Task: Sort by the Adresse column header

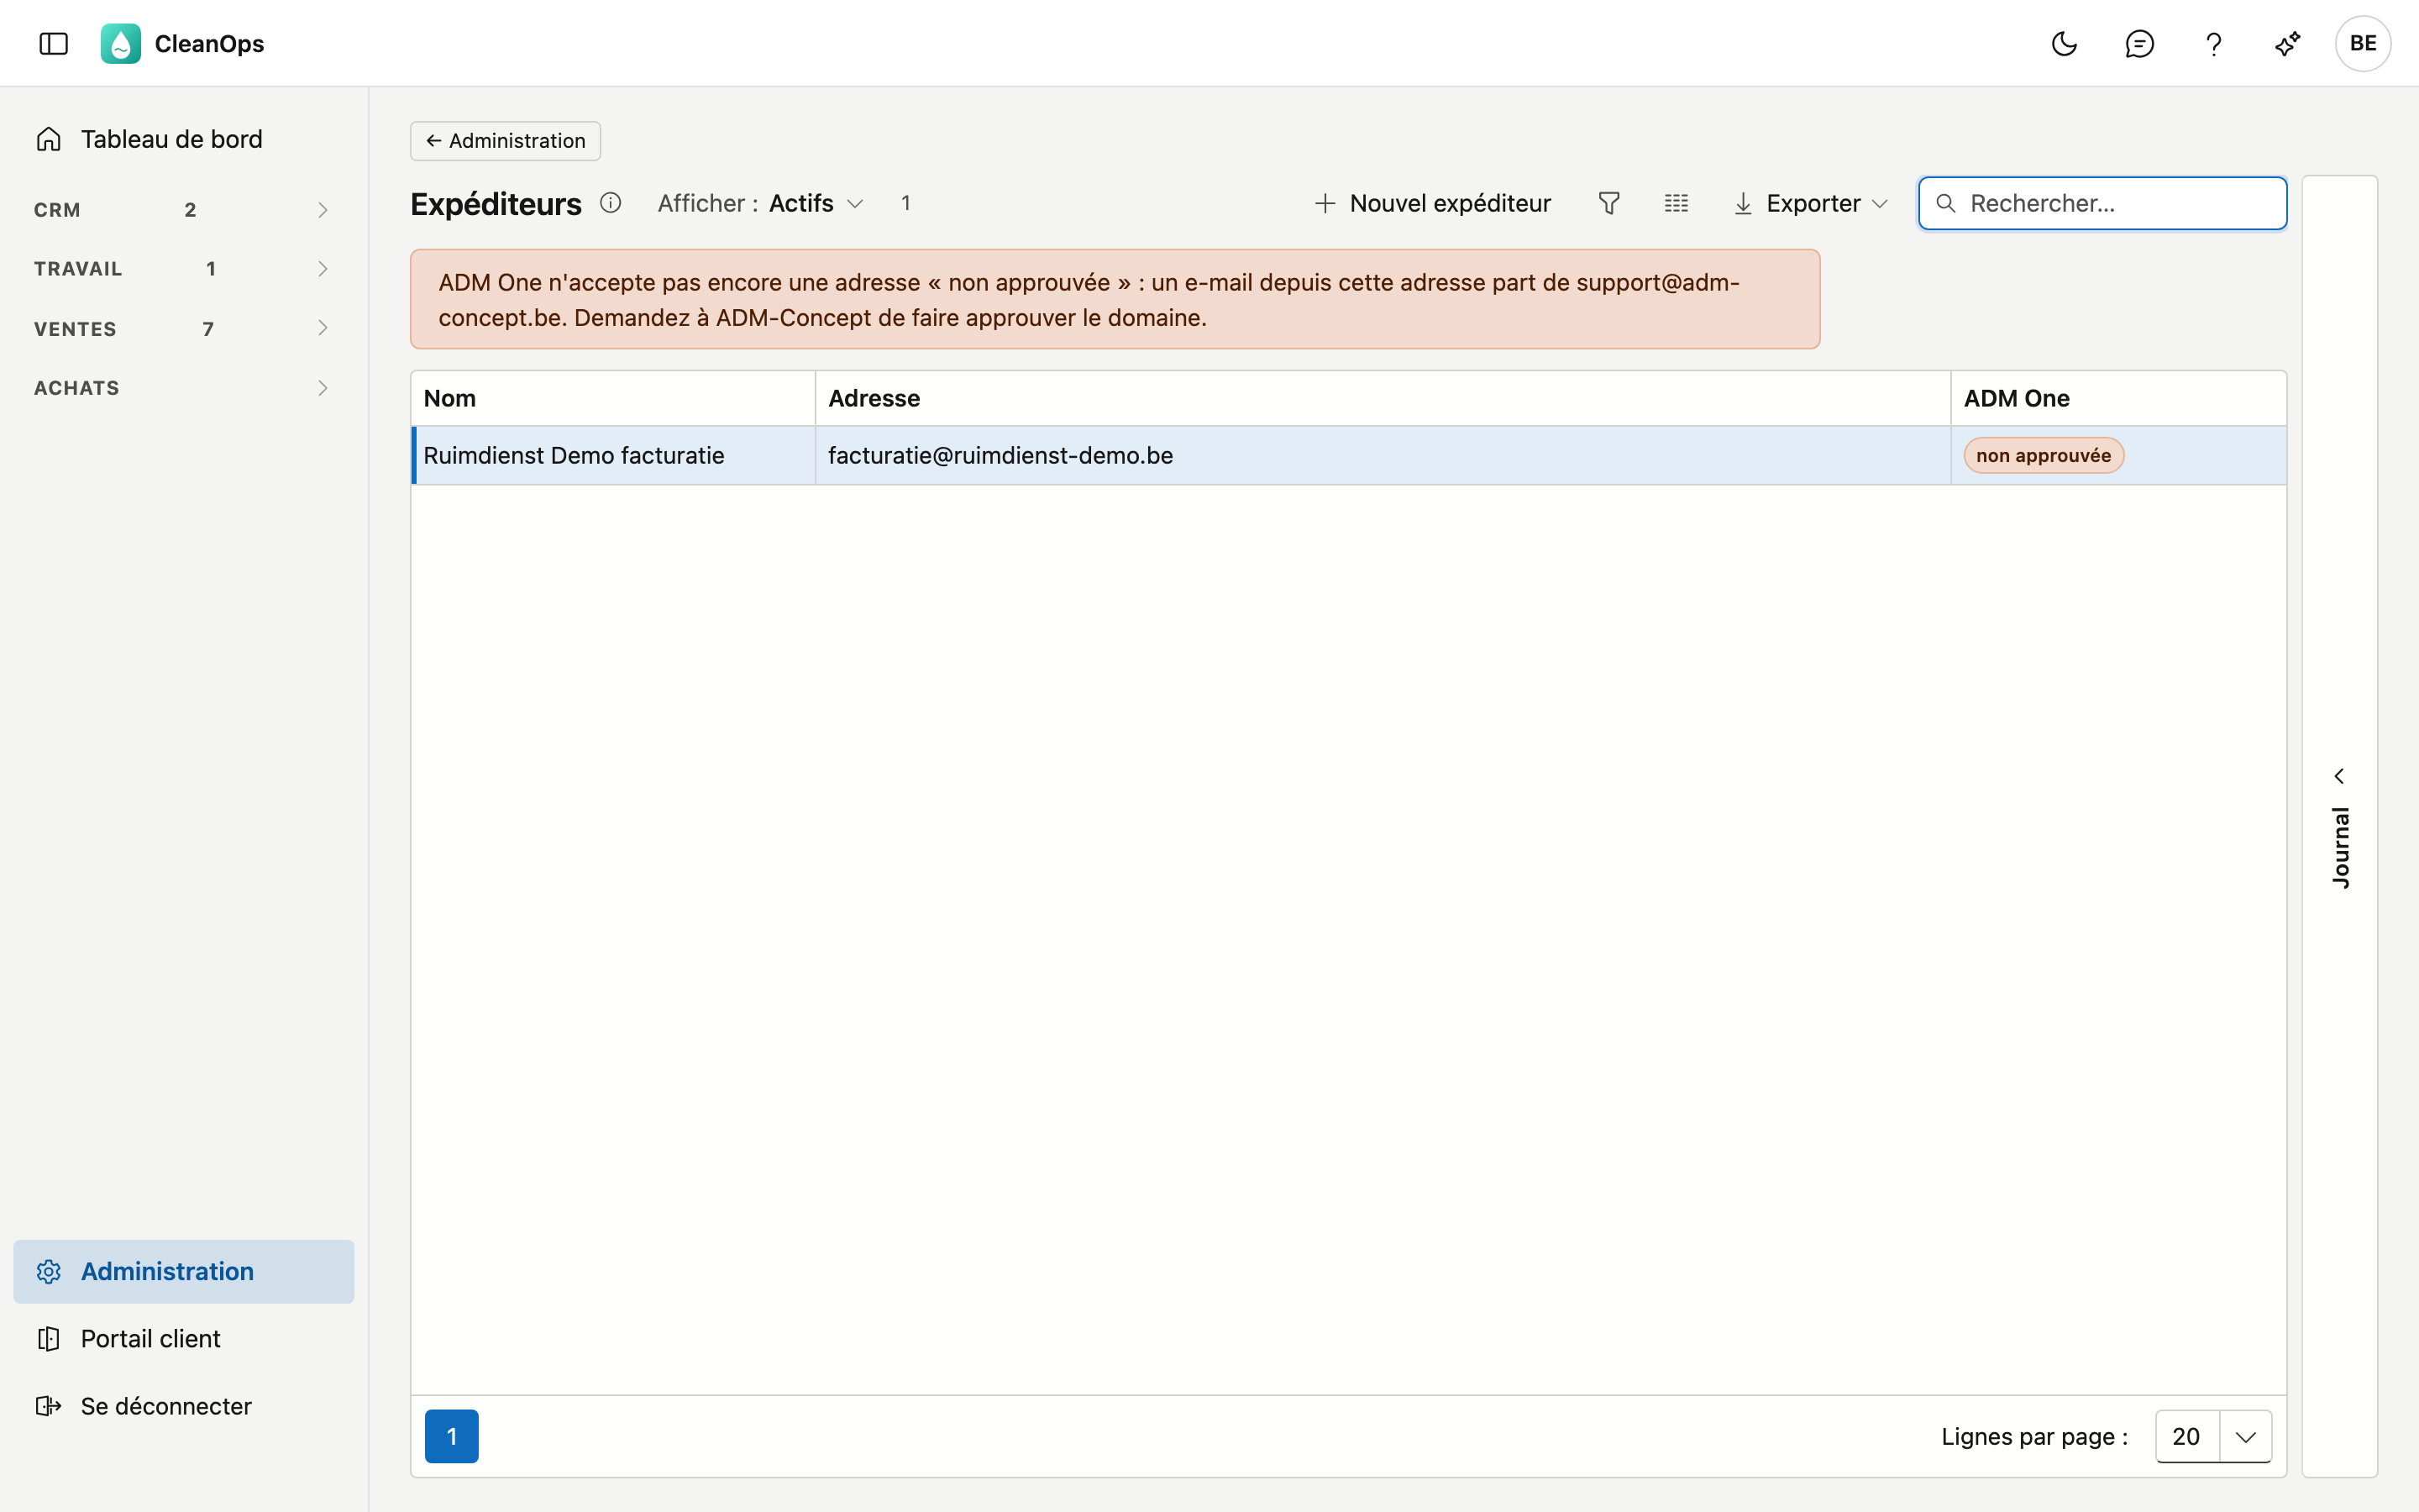Action: 1383,398
